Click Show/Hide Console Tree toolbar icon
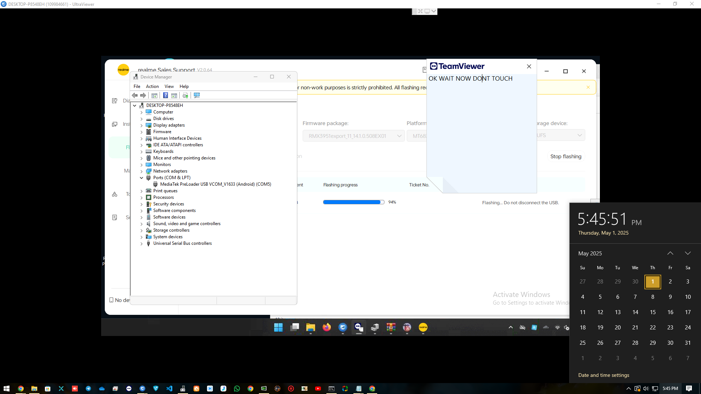 pos(154,95)
